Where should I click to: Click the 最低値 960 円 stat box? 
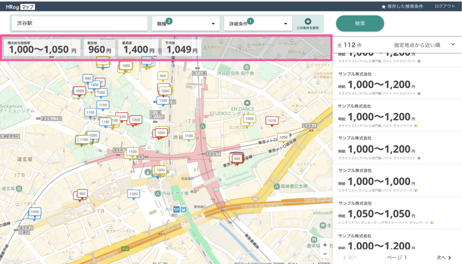(99, 48)
